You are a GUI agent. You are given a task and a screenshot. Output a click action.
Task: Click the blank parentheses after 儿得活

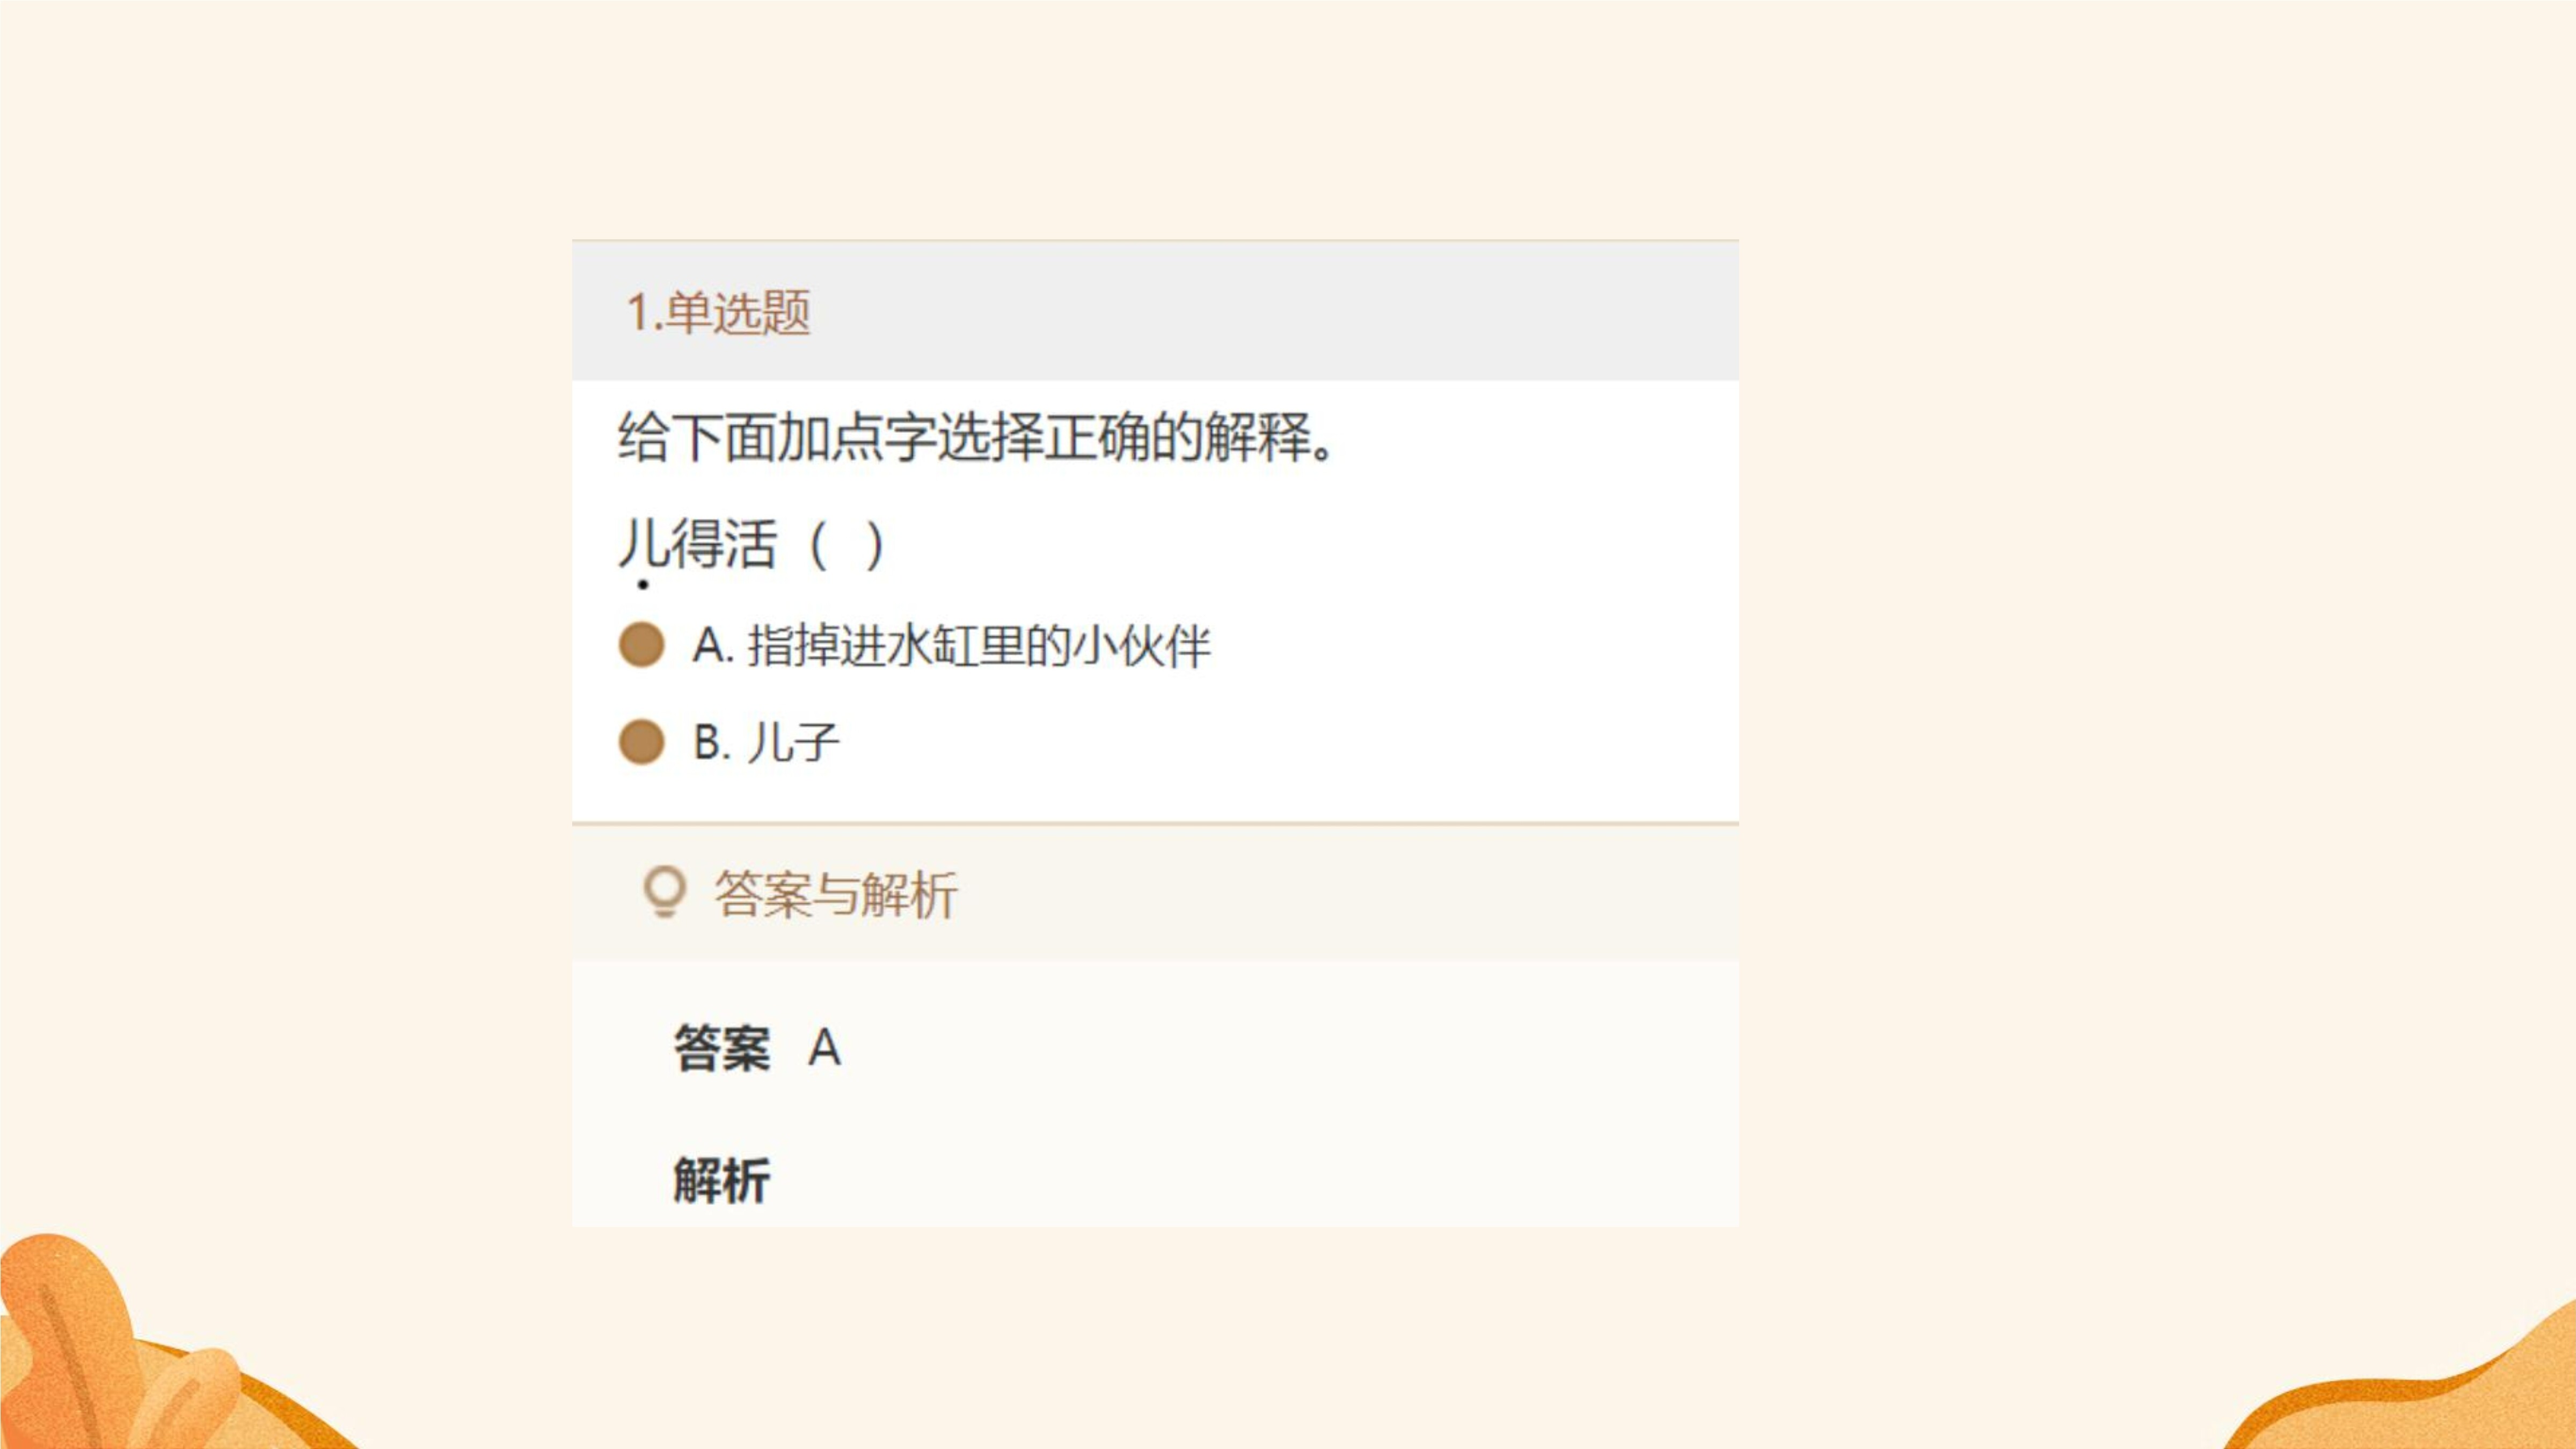[x=847, y=545]
